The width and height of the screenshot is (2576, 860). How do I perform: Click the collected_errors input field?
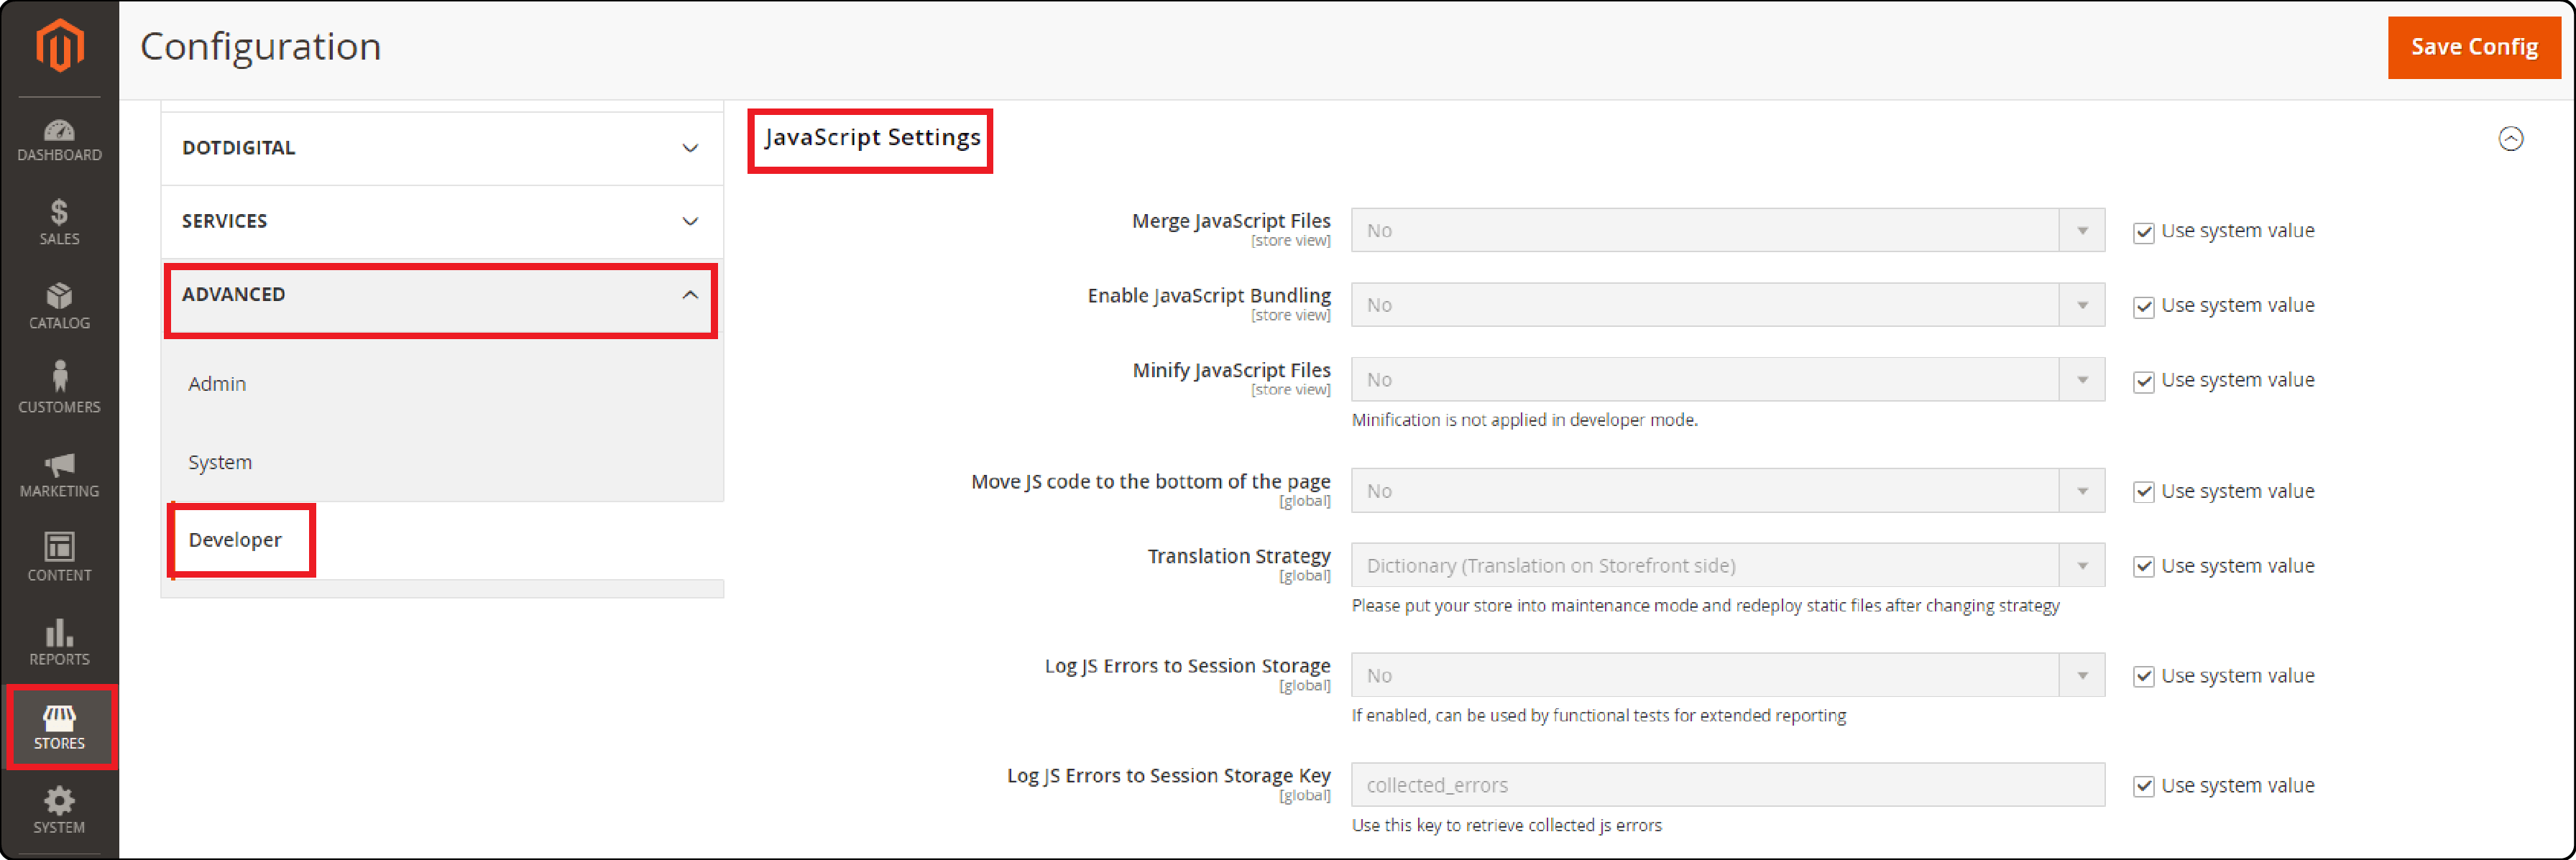[1727, 785]
